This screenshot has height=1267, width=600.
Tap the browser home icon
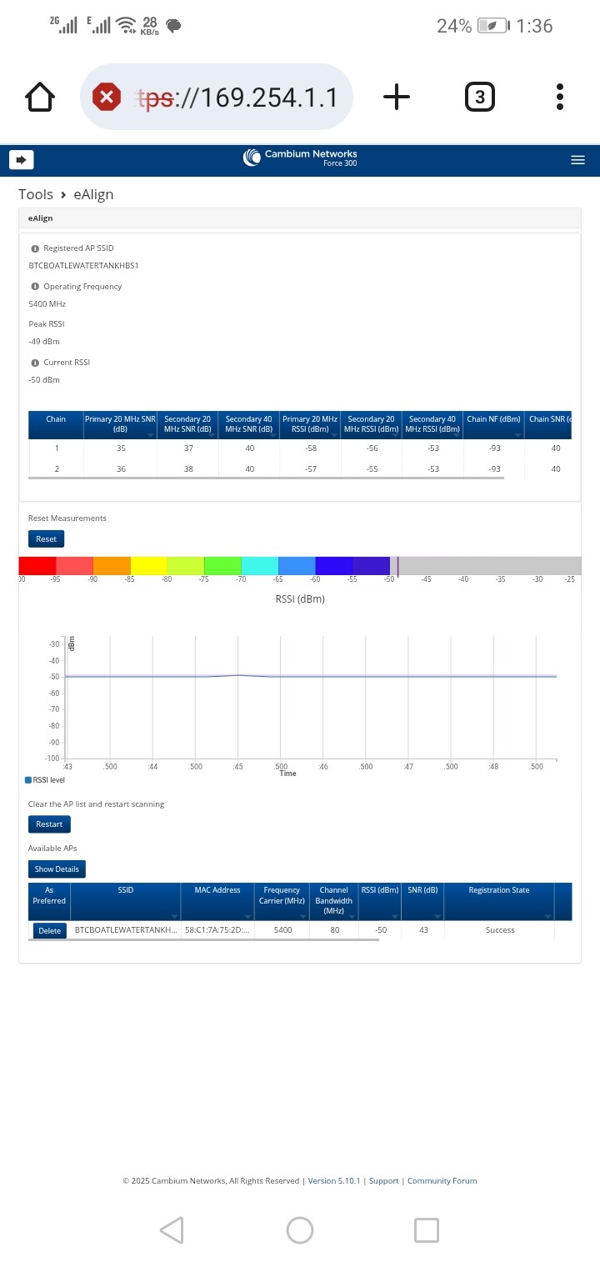(x=40, y=98)
